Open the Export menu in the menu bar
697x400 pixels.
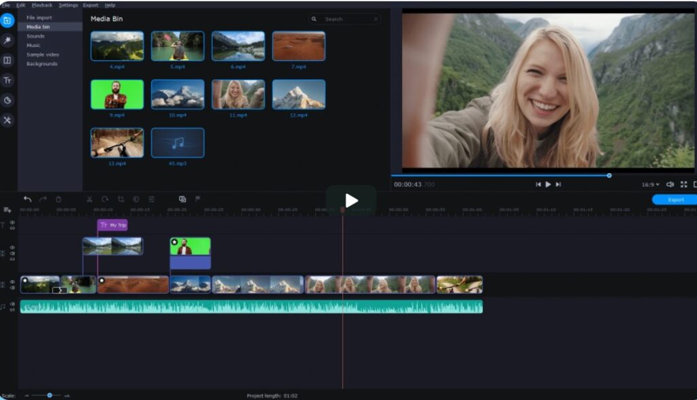[x=91, y=5]
